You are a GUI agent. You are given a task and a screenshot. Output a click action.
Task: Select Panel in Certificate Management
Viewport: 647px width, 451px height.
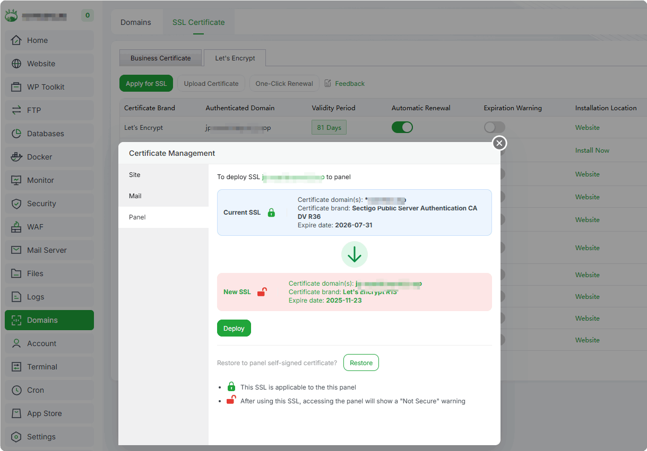click(x=163, y=217)
